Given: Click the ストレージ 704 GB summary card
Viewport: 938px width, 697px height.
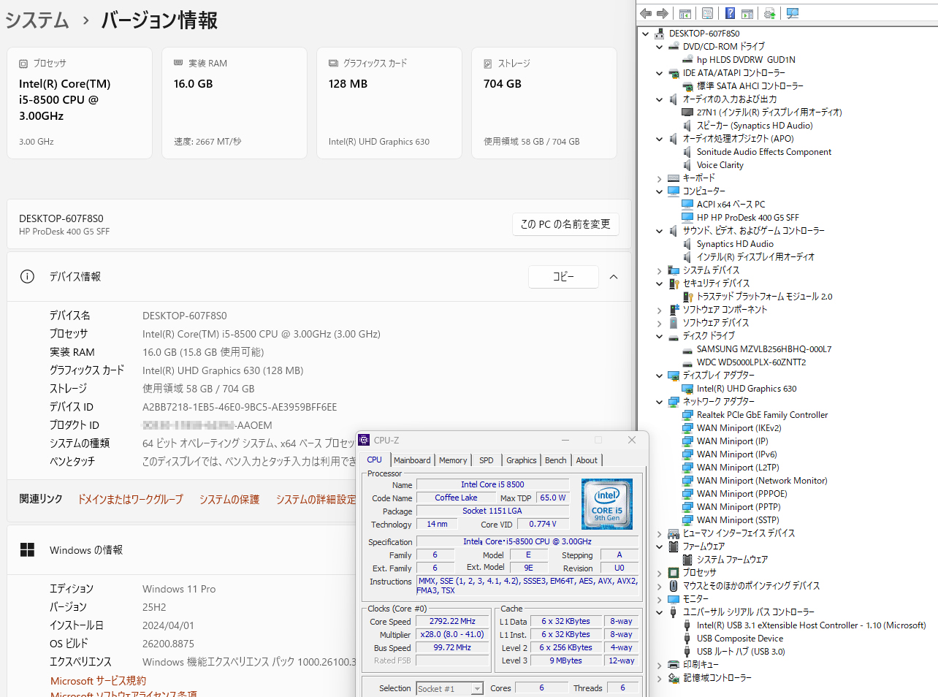Looking at the screenshot, I should tap(544, 103).
